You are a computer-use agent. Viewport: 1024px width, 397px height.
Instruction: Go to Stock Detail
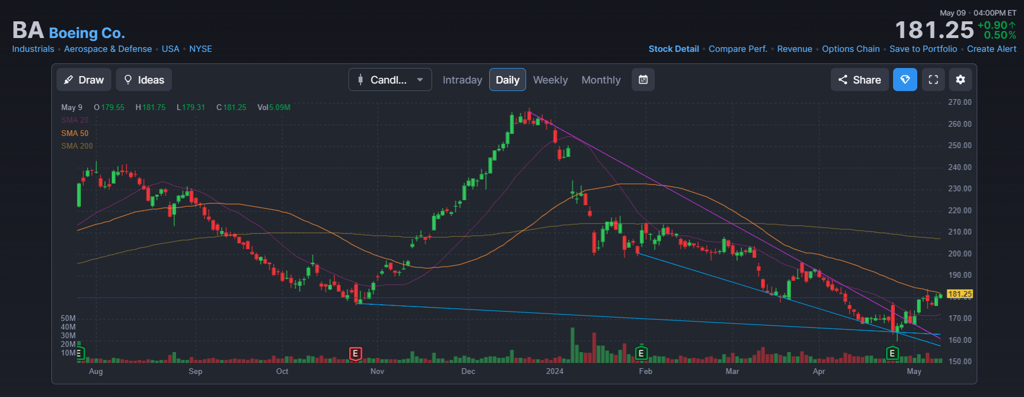pos(674,49)
